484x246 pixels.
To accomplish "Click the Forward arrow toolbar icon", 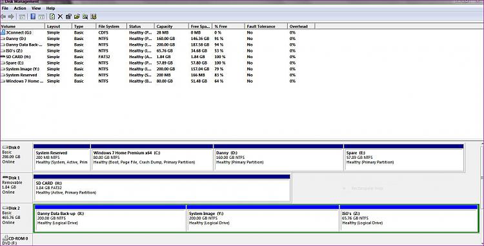I will [11, 17].
